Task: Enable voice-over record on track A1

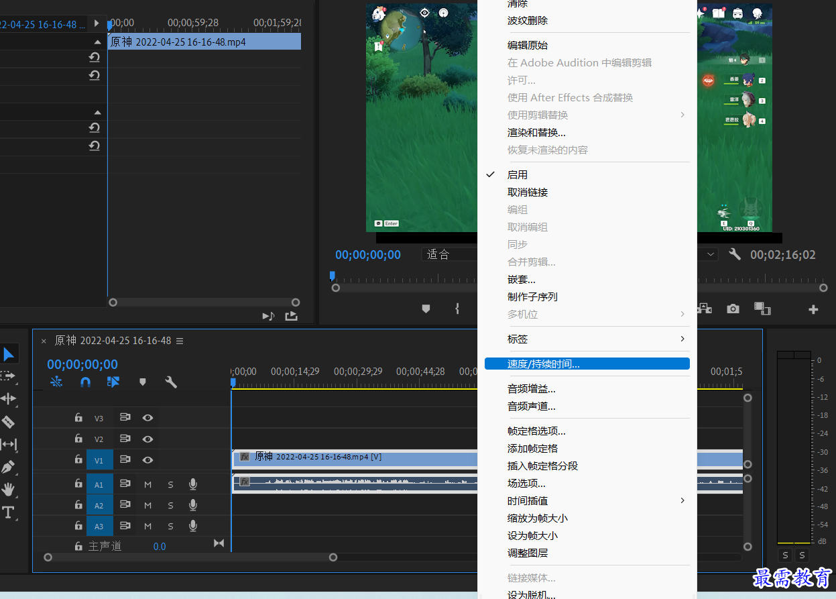Action: tap(193, 484)
